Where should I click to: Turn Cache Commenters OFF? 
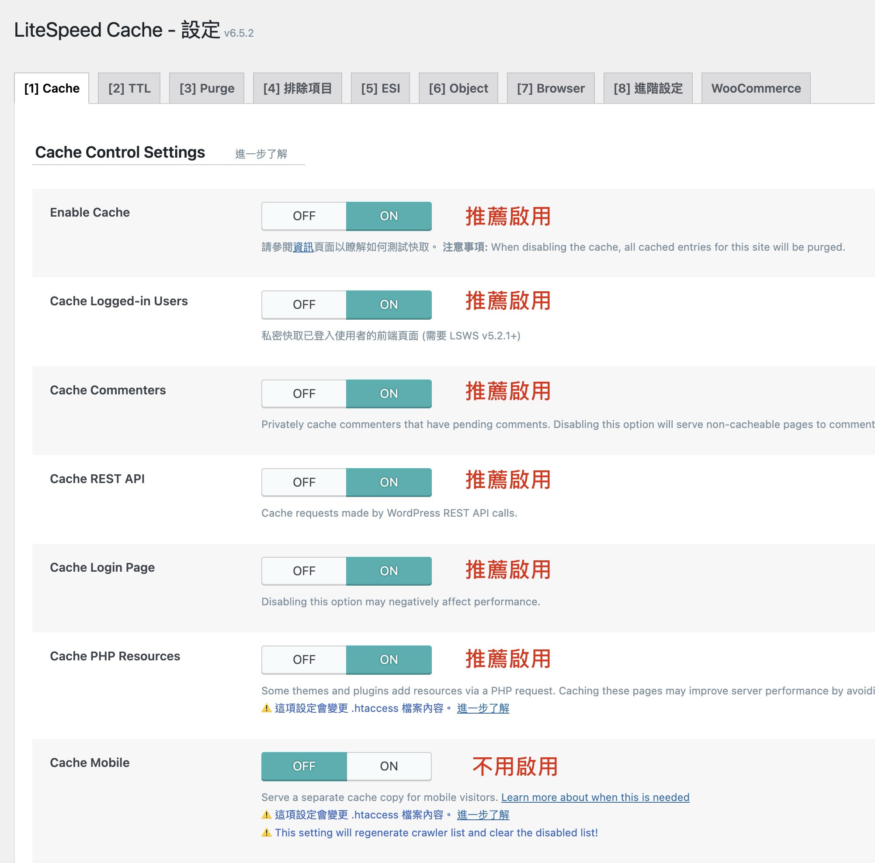coord(304,394)
